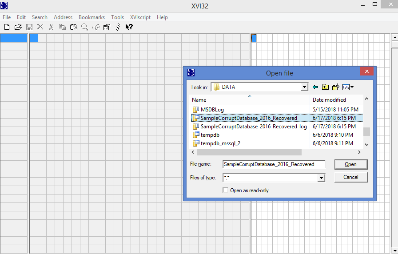Click the File name input field
The height and width of the screenshot is (254, 398).
(274, 164)
